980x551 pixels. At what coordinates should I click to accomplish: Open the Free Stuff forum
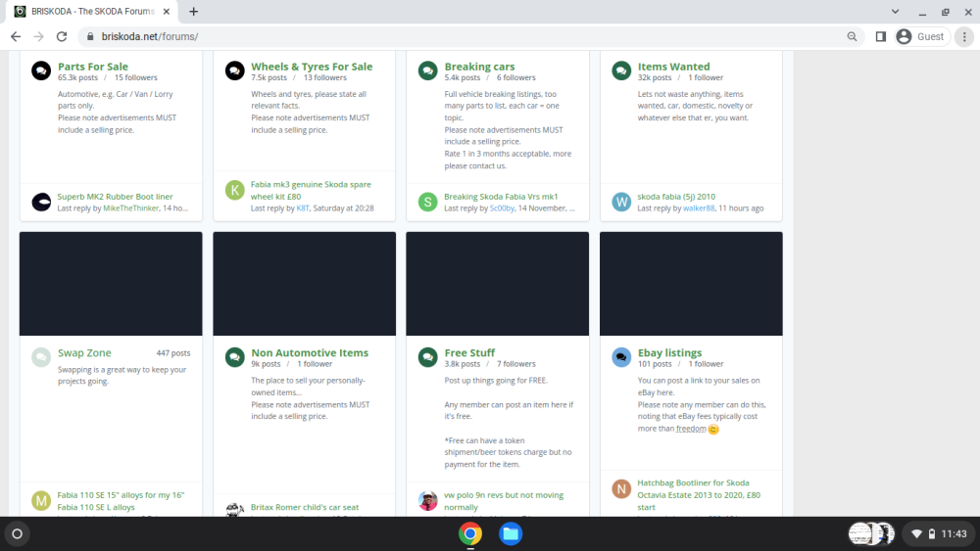pos(469,352)
